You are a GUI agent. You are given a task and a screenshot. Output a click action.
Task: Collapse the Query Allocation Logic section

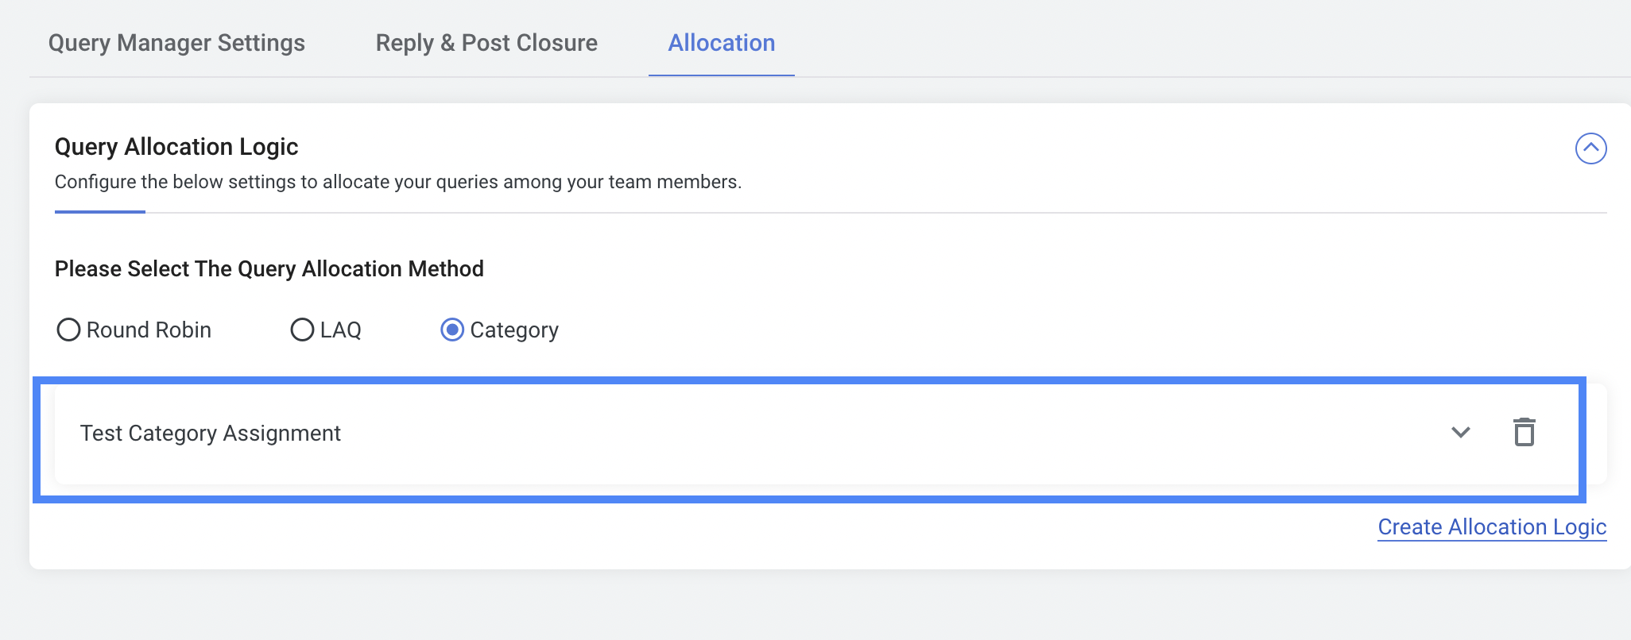[x=1590, y=148]
